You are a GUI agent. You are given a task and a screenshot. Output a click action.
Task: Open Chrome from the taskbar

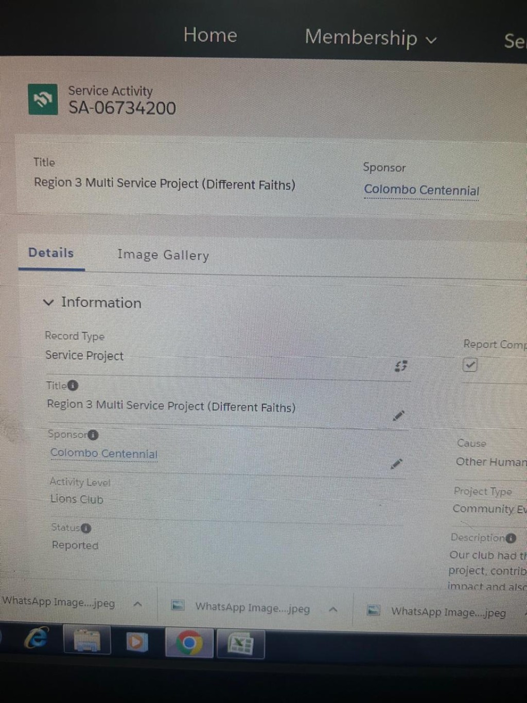point(189,643)
